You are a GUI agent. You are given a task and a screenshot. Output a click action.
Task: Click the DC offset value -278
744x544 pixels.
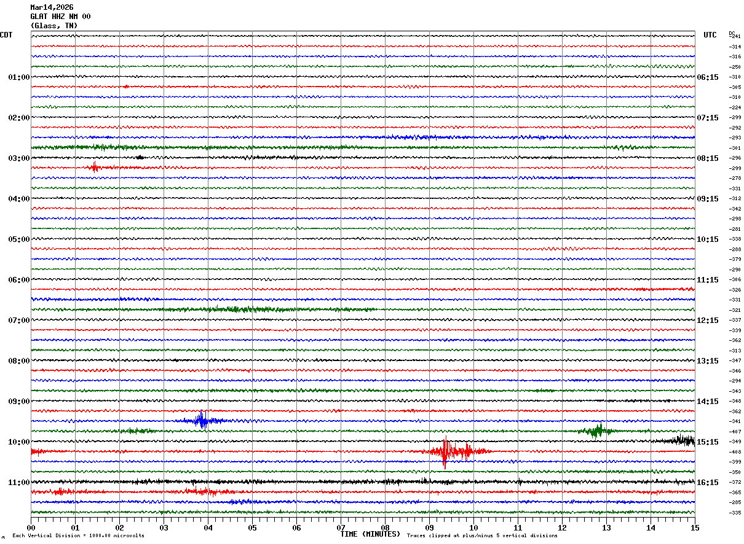[735, 178]
